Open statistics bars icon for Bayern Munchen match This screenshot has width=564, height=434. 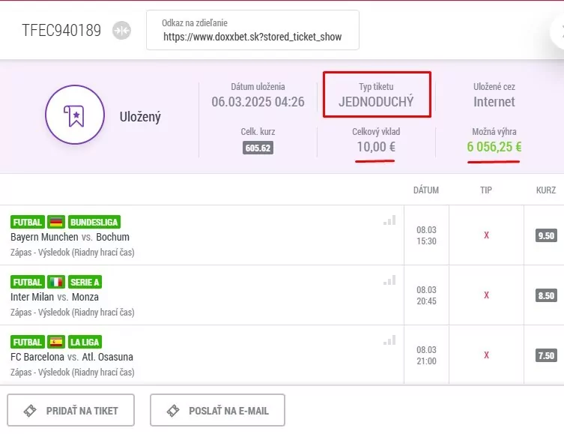click(389, 220)
